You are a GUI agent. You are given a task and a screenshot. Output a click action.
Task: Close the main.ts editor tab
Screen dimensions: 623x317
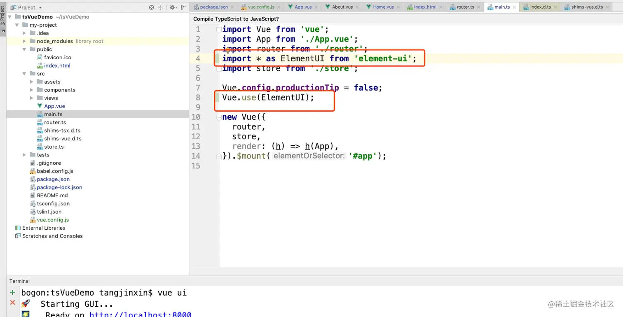tap(515, 7)
